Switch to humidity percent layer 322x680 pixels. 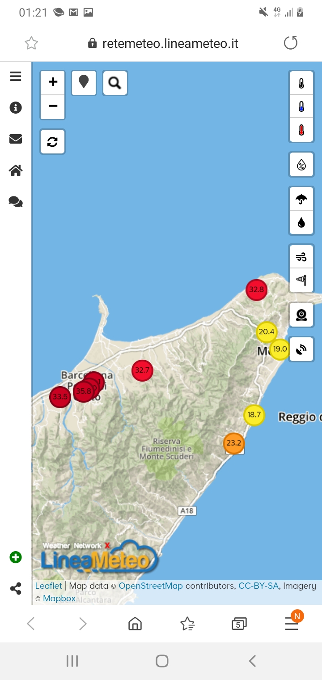pos(301,165)
